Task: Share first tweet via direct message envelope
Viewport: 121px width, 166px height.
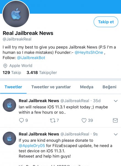Action: tap(115, 120)
